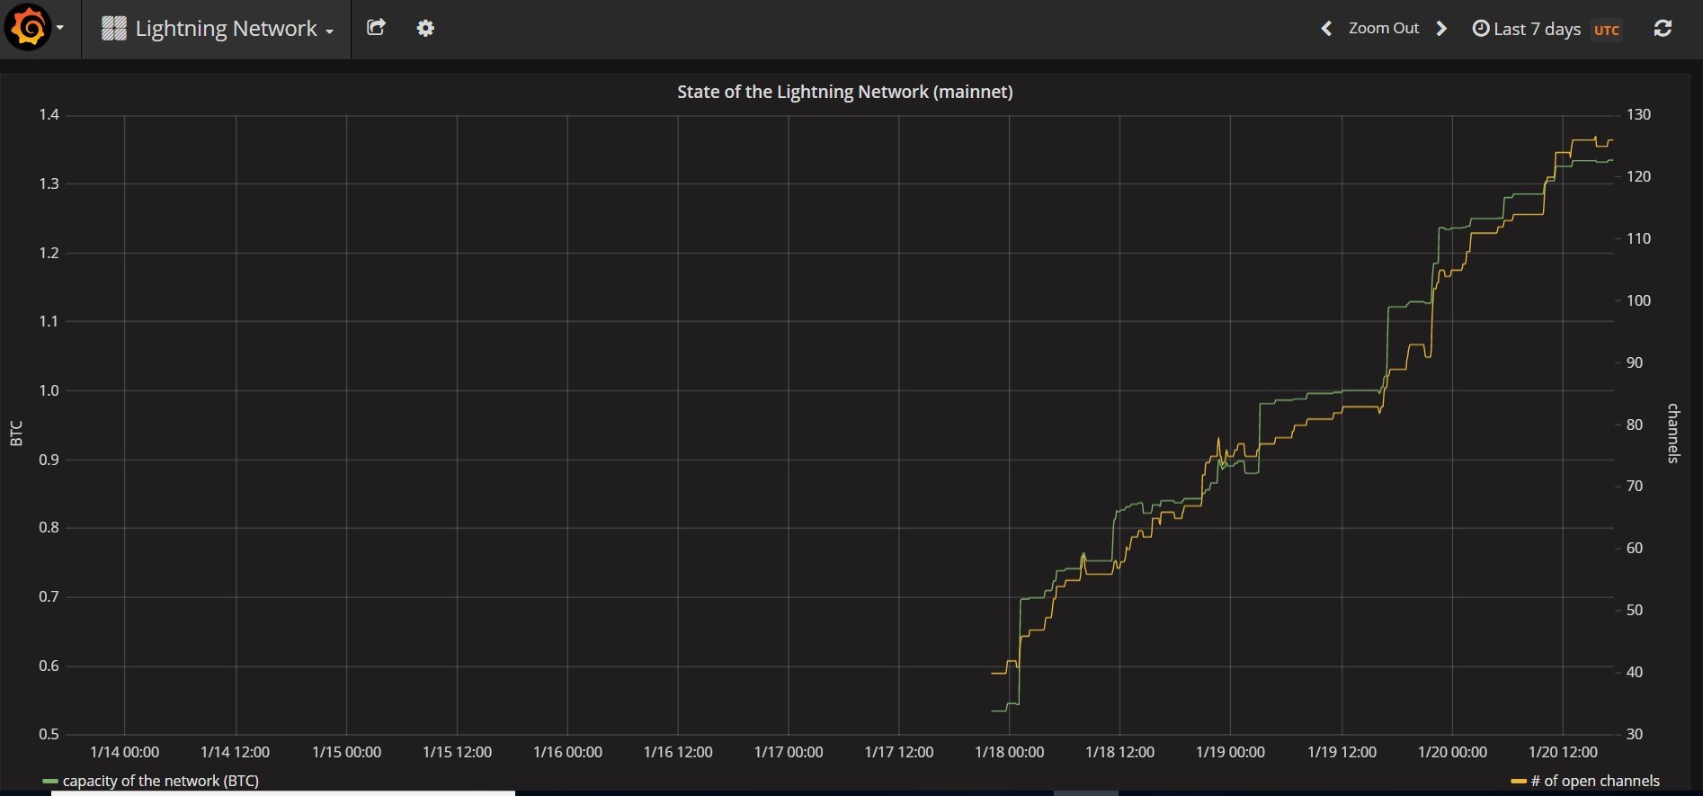
Task: Shift time range back with left chevron
Action: click(1326, 29)
